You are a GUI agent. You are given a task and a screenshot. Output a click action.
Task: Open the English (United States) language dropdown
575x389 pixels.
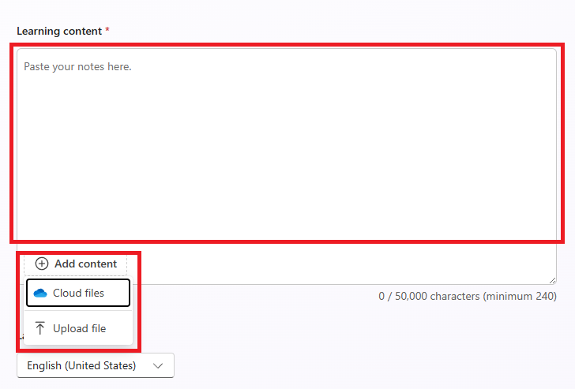pyautogui.click(x=95, y=365)
